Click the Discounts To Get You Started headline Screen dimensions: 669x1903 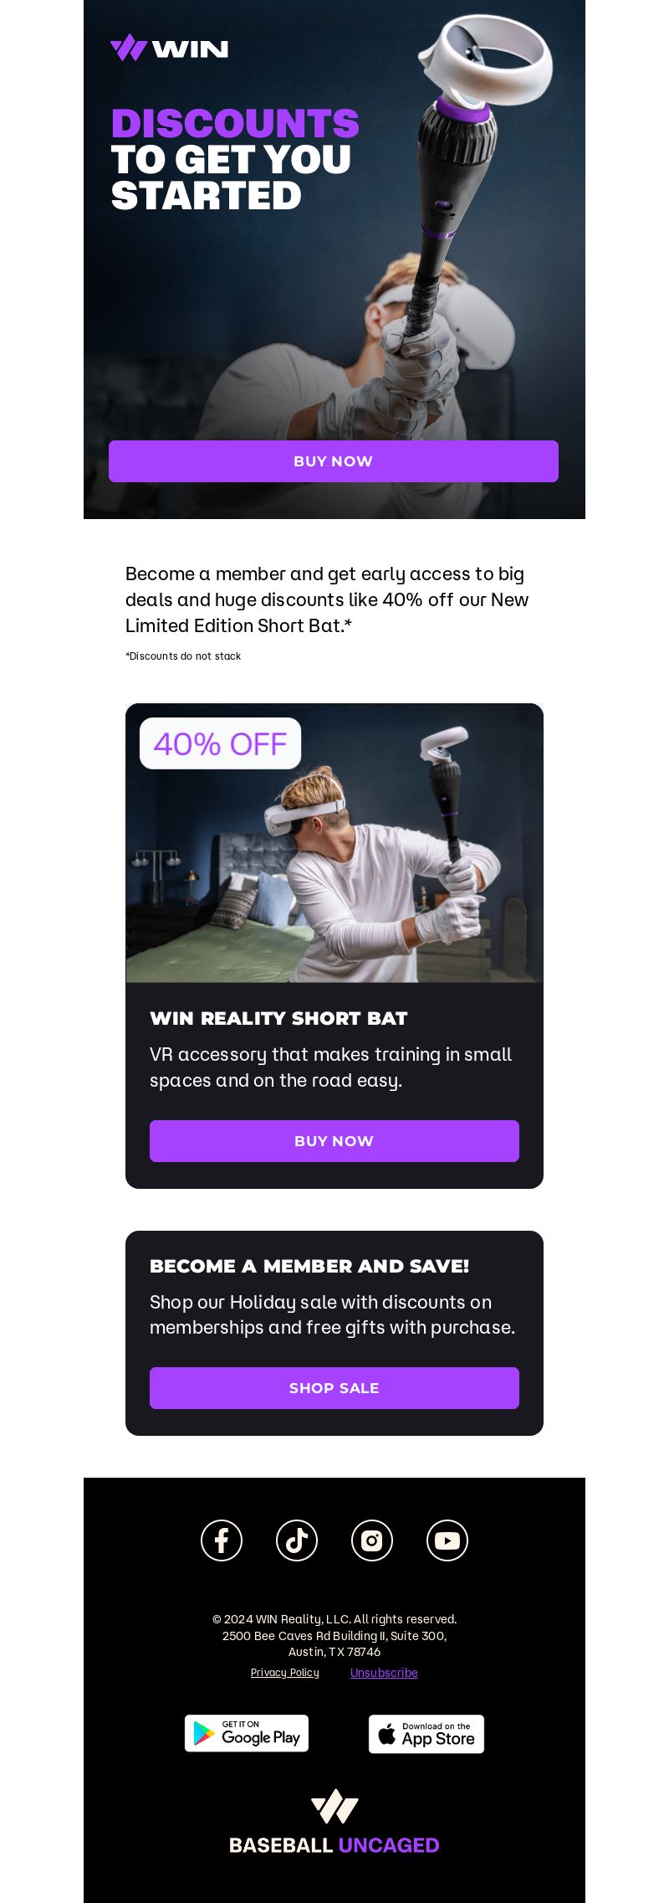pos(235,159)
